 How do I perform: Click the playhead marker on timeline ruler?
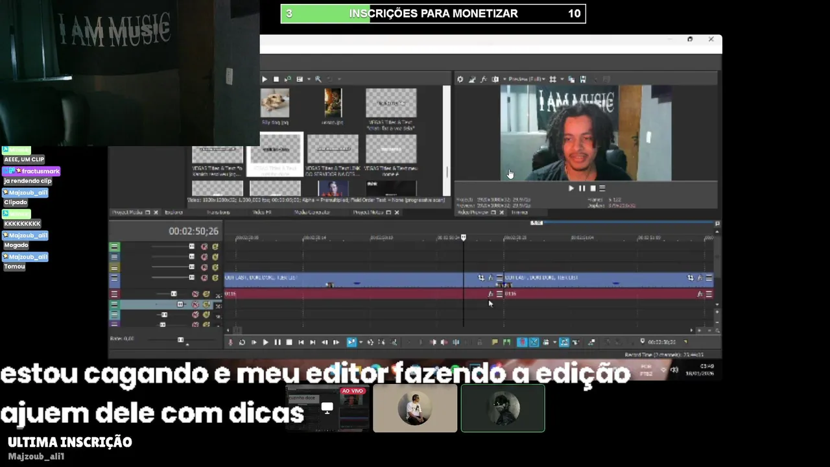pos(463,237)
